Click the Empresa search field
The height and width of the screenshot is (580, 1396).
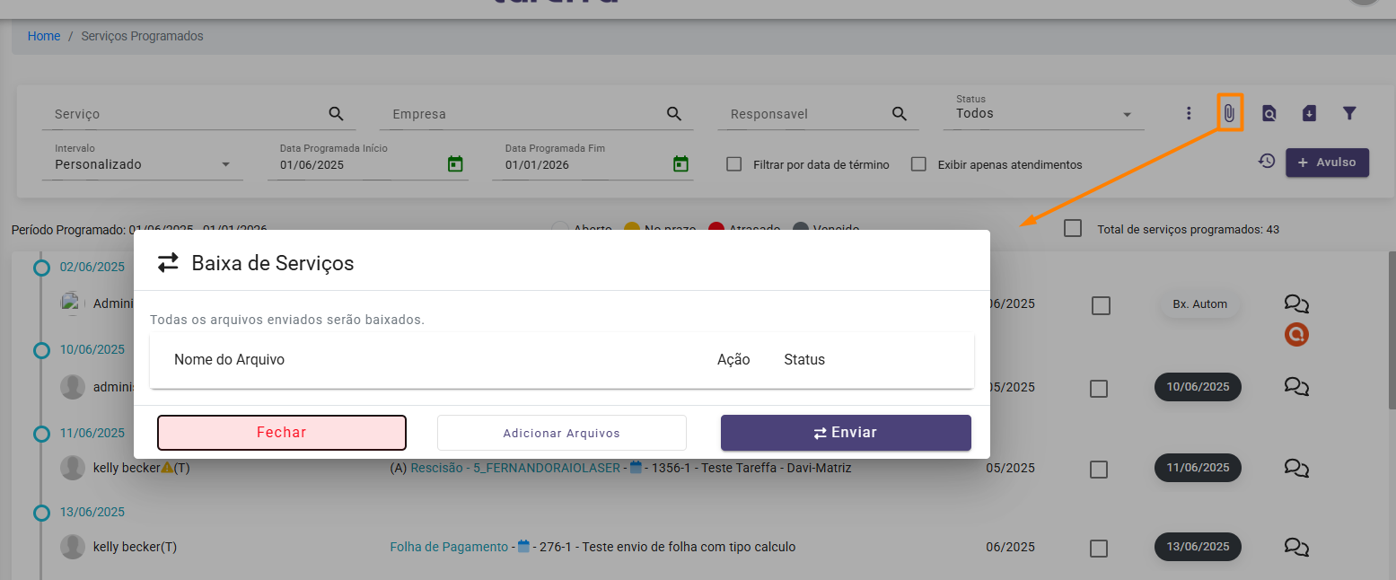click(525, 114)
